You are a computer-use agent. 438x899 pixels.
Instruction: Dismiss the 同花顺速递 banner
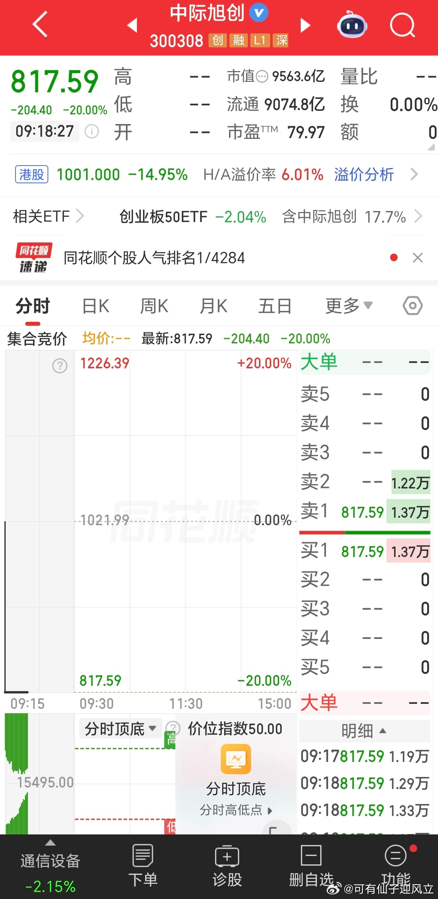[417, 258]
